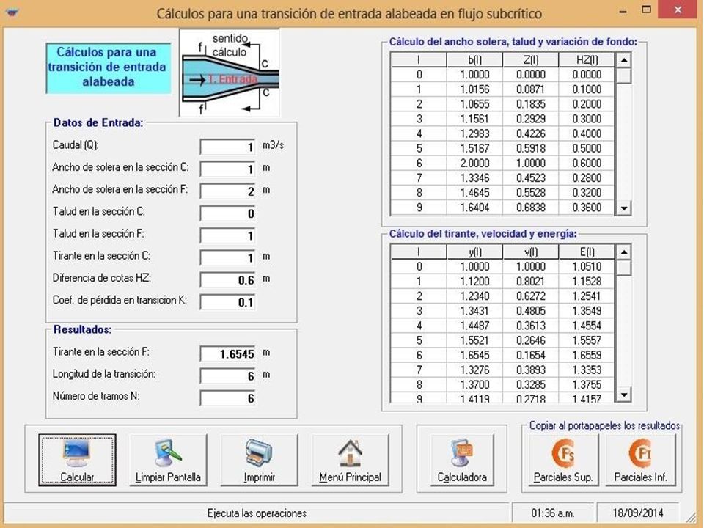Select Tirante en la sección F result

tap(227, 353)
